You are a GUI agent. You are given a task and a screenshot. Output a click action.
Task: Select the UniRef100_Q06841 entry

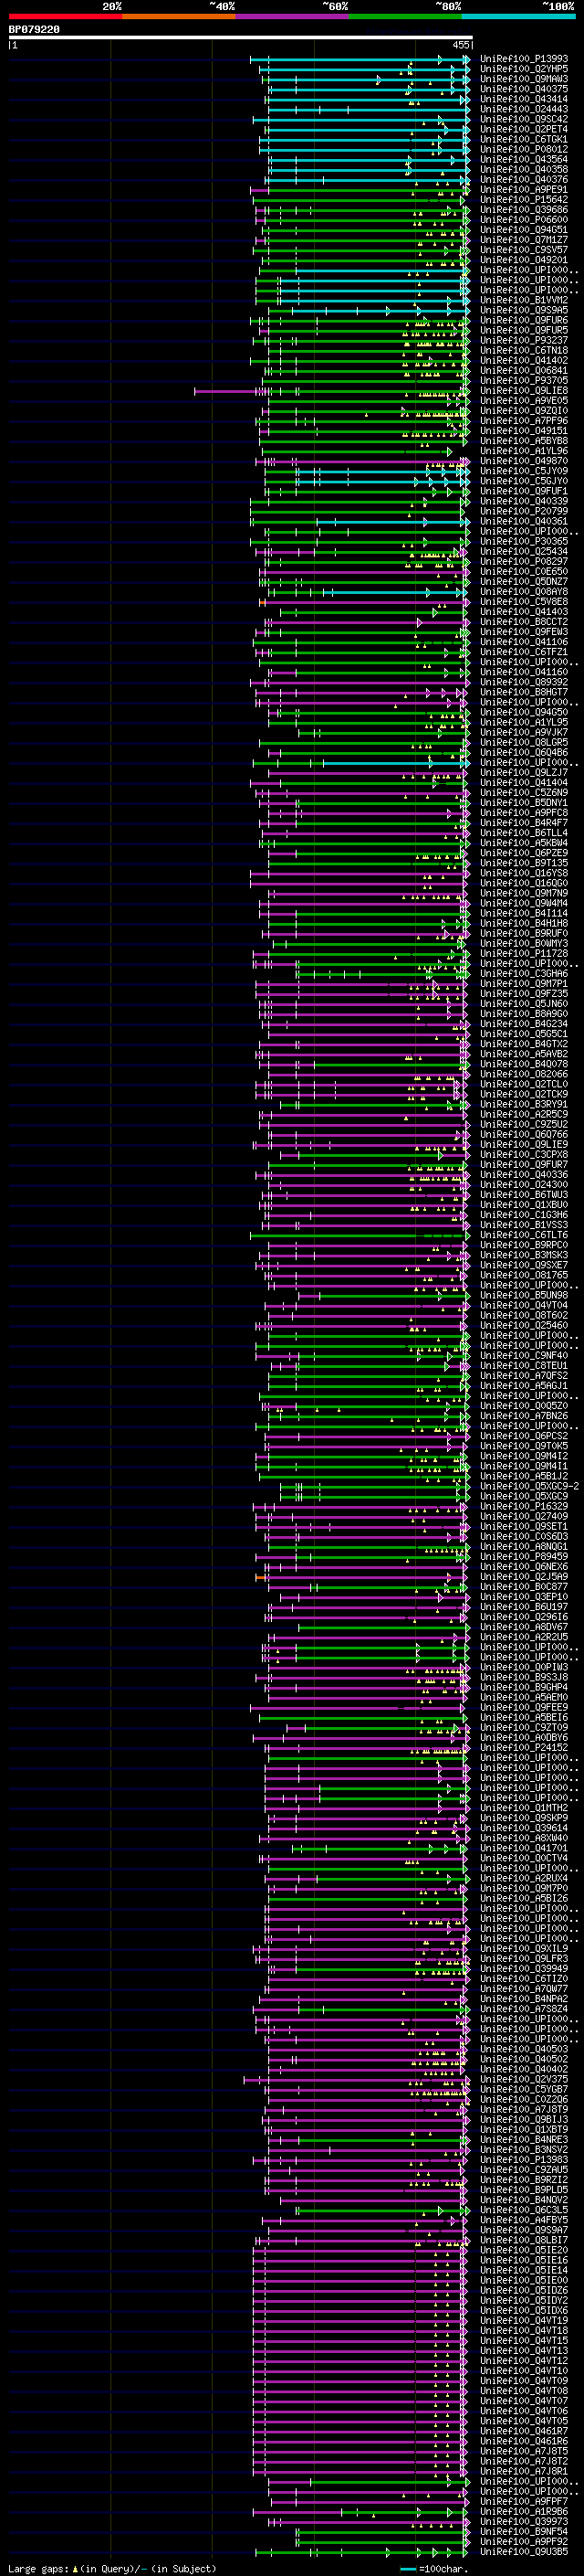[x=524, y=370]
